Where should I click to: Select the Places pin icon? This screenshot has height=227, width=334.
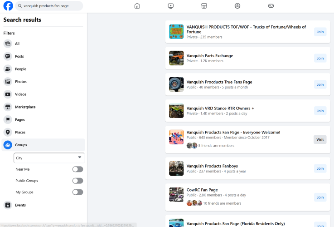8,132
